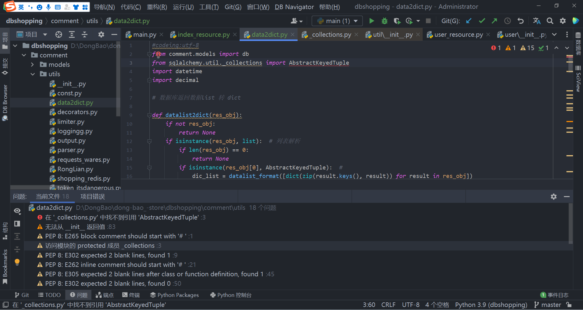583x310 pixels.
Task: Collapse all nodes in project panel
Action: coord(85,35)
